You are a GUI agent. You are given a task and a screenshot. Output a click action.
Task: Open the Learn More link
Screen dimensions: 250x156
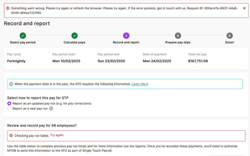(x=140, y=84)
